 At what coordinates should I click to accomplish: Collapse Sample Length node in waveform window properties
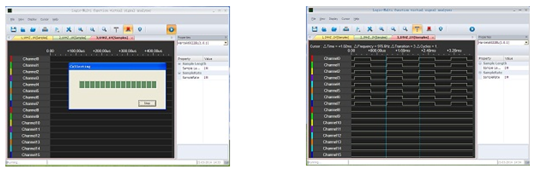[x=480, y=64]
